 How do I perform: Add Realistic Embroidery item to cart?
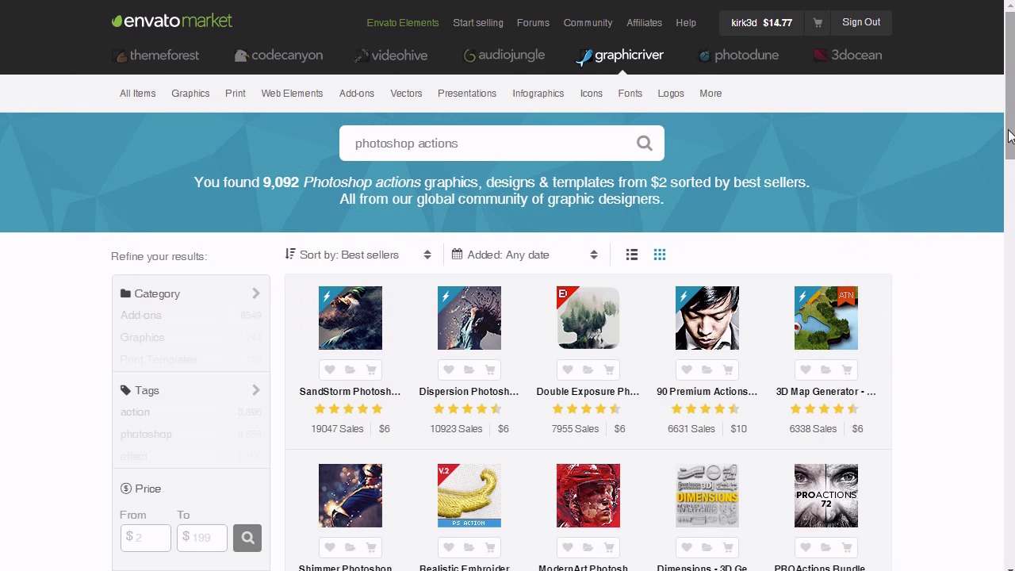tap(489, 547)
